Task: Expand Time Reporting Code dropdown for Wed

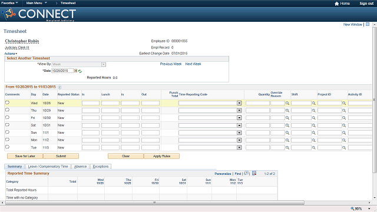Action: [x=239, y=103]
